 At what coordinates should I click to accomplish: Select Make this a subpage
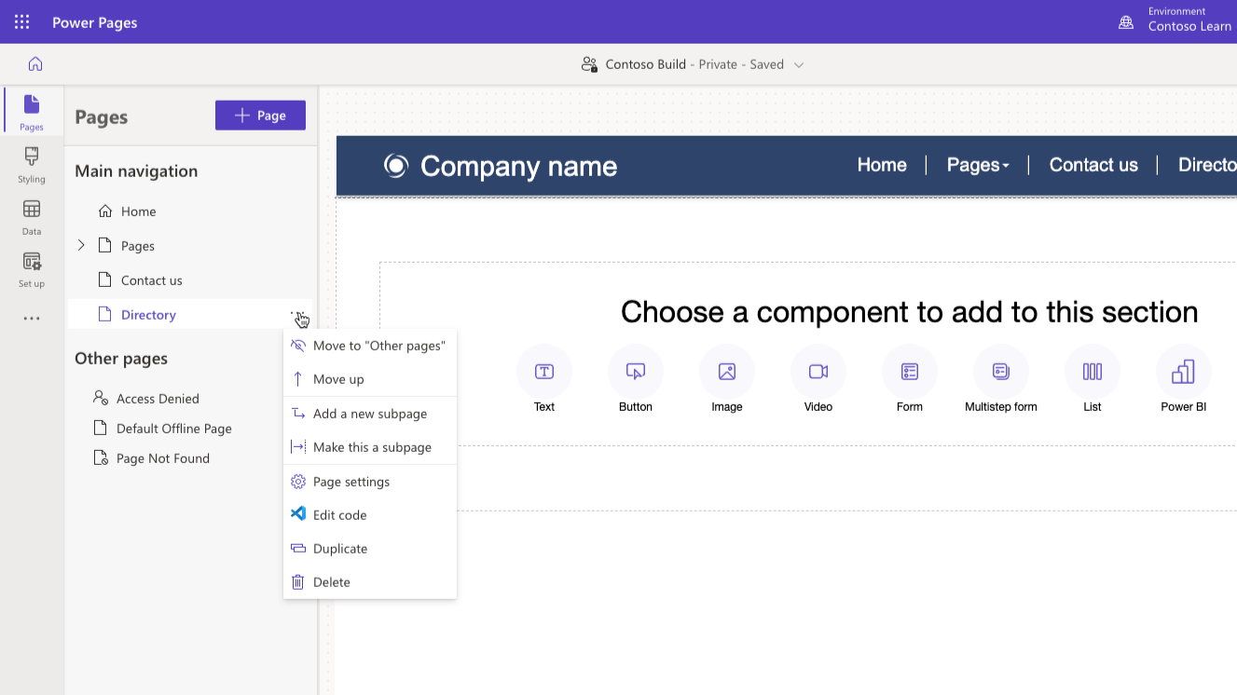click(x=370, y=447)
